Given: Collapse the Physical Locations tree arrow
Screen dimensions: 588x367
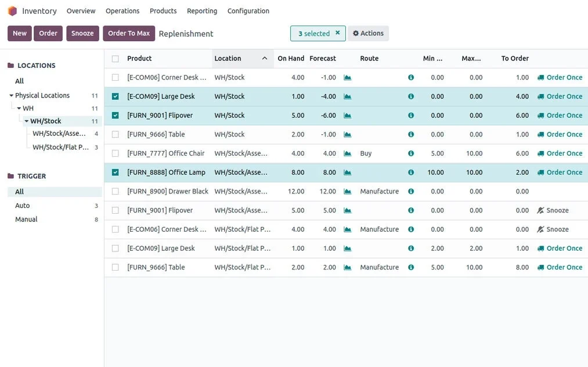Looking at the screenshot, I should [x=11, y=95].
